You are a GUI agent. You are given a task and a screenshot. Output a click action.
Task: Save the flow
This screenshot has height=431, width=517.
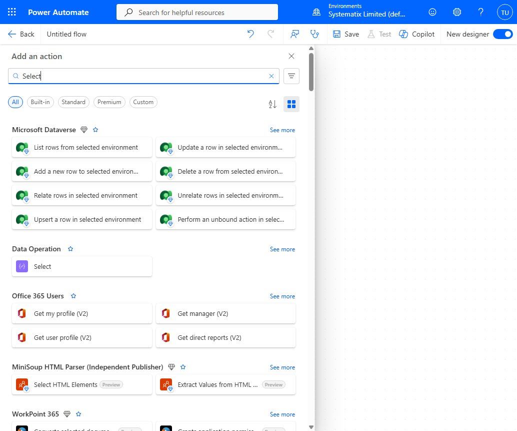(346, 34)
